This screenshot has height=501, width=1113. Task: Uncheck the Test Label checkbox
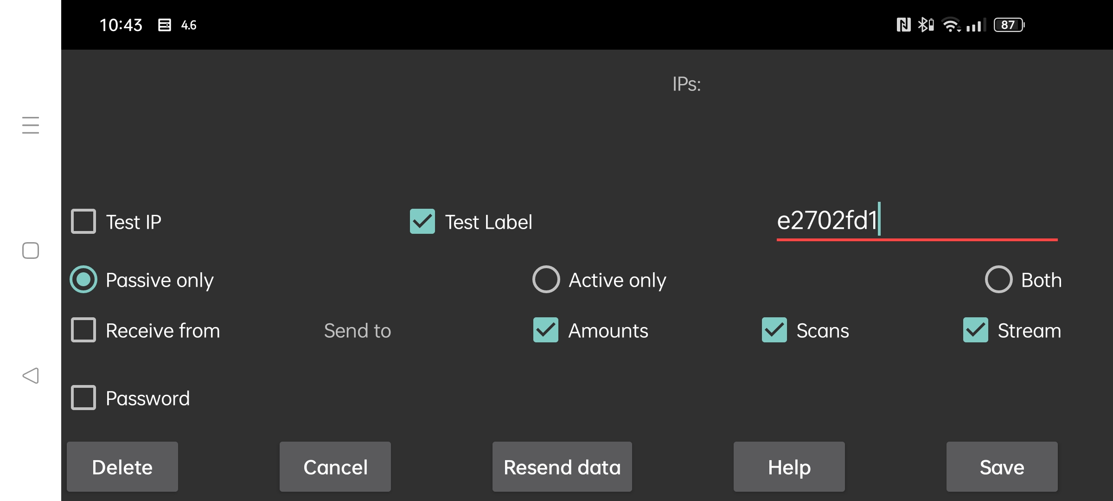click(422, 222)
